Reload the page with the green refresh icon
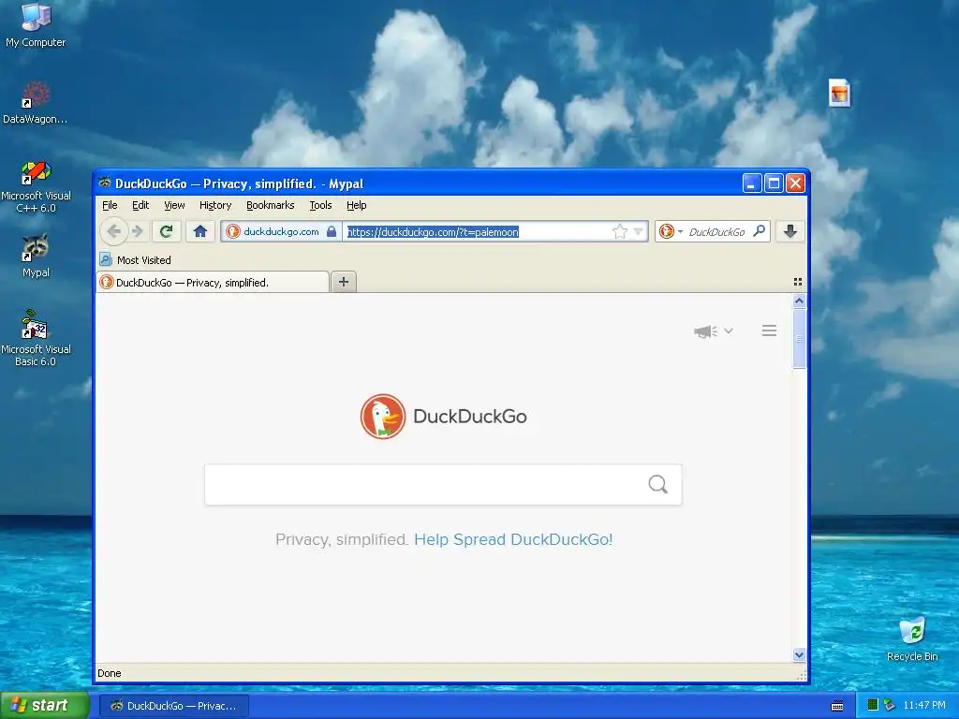 point(166,232)
